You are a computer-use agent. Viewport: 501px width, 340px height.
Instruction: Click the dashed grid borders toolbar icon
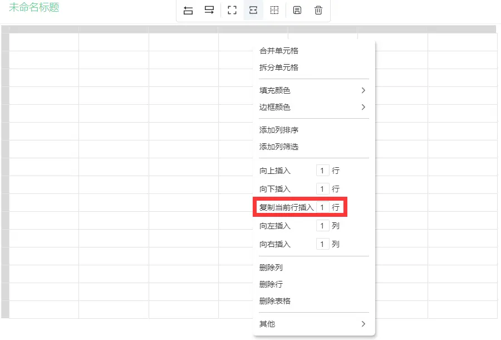click(x=274, y=11)
